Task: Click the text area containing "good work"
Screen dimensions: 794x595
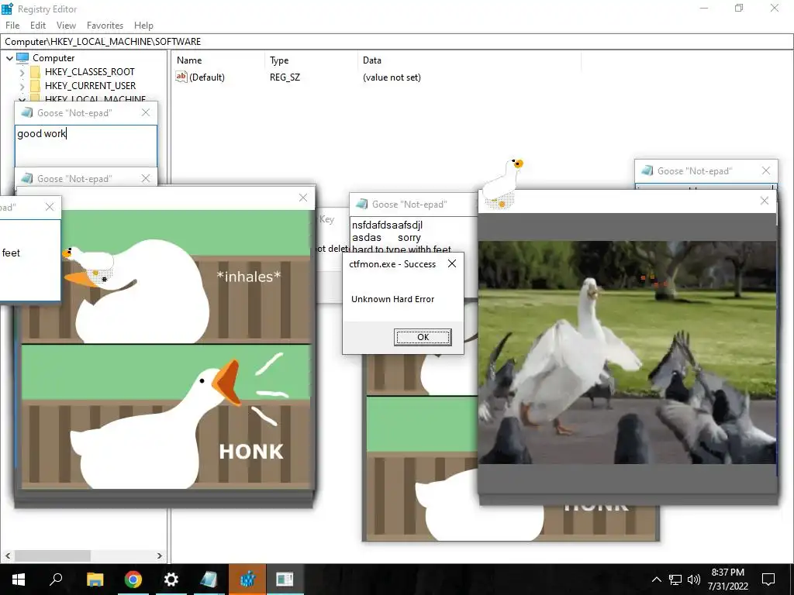Action: pyautogui.click(x=85, y=146)
